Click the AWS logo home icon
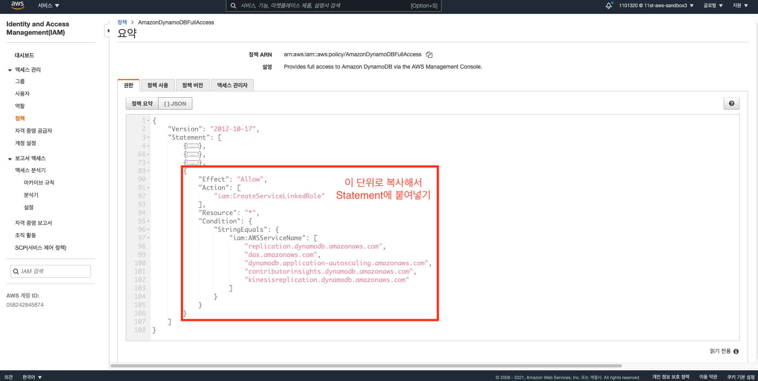The image size is (758, 381). click(x=18, y=5)
